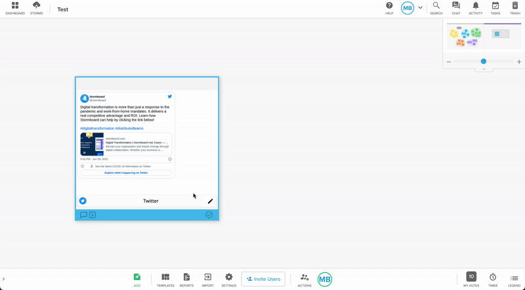This screenshot has width=525, height=290.
Task: Click the tweet's like heart icon
Action: (x=83, y=167)
